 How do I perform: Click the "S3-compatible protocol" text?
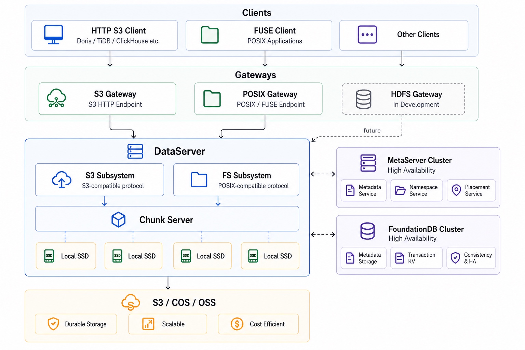113,186
